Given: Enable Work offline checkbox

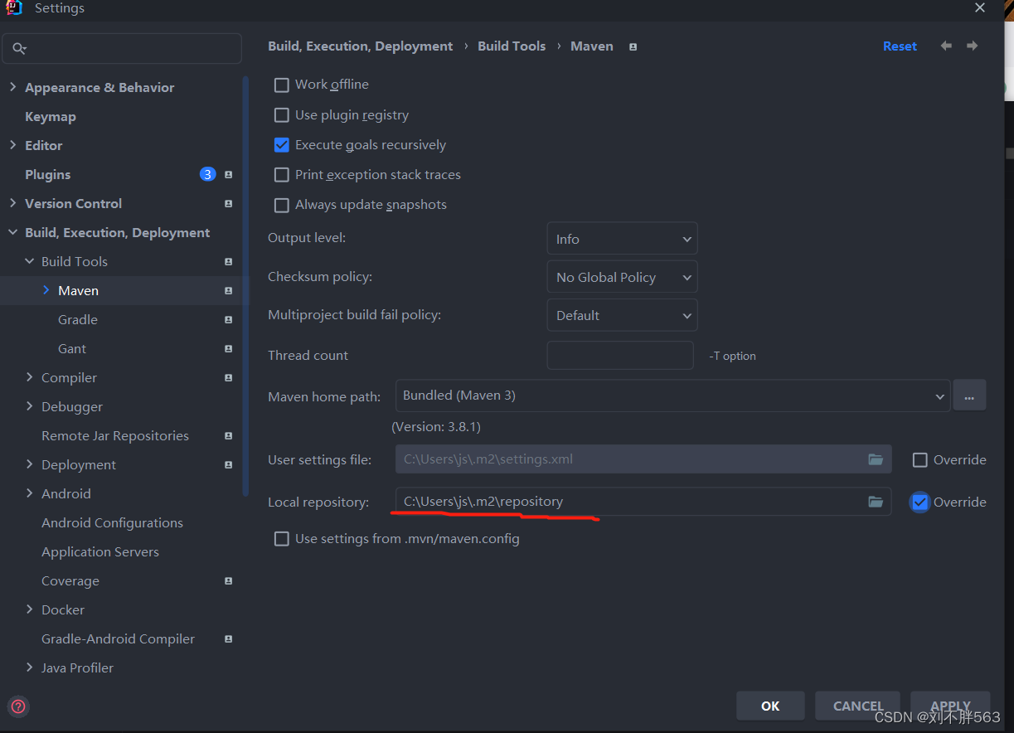Looking at the screenshot, I should coord(282,85).
